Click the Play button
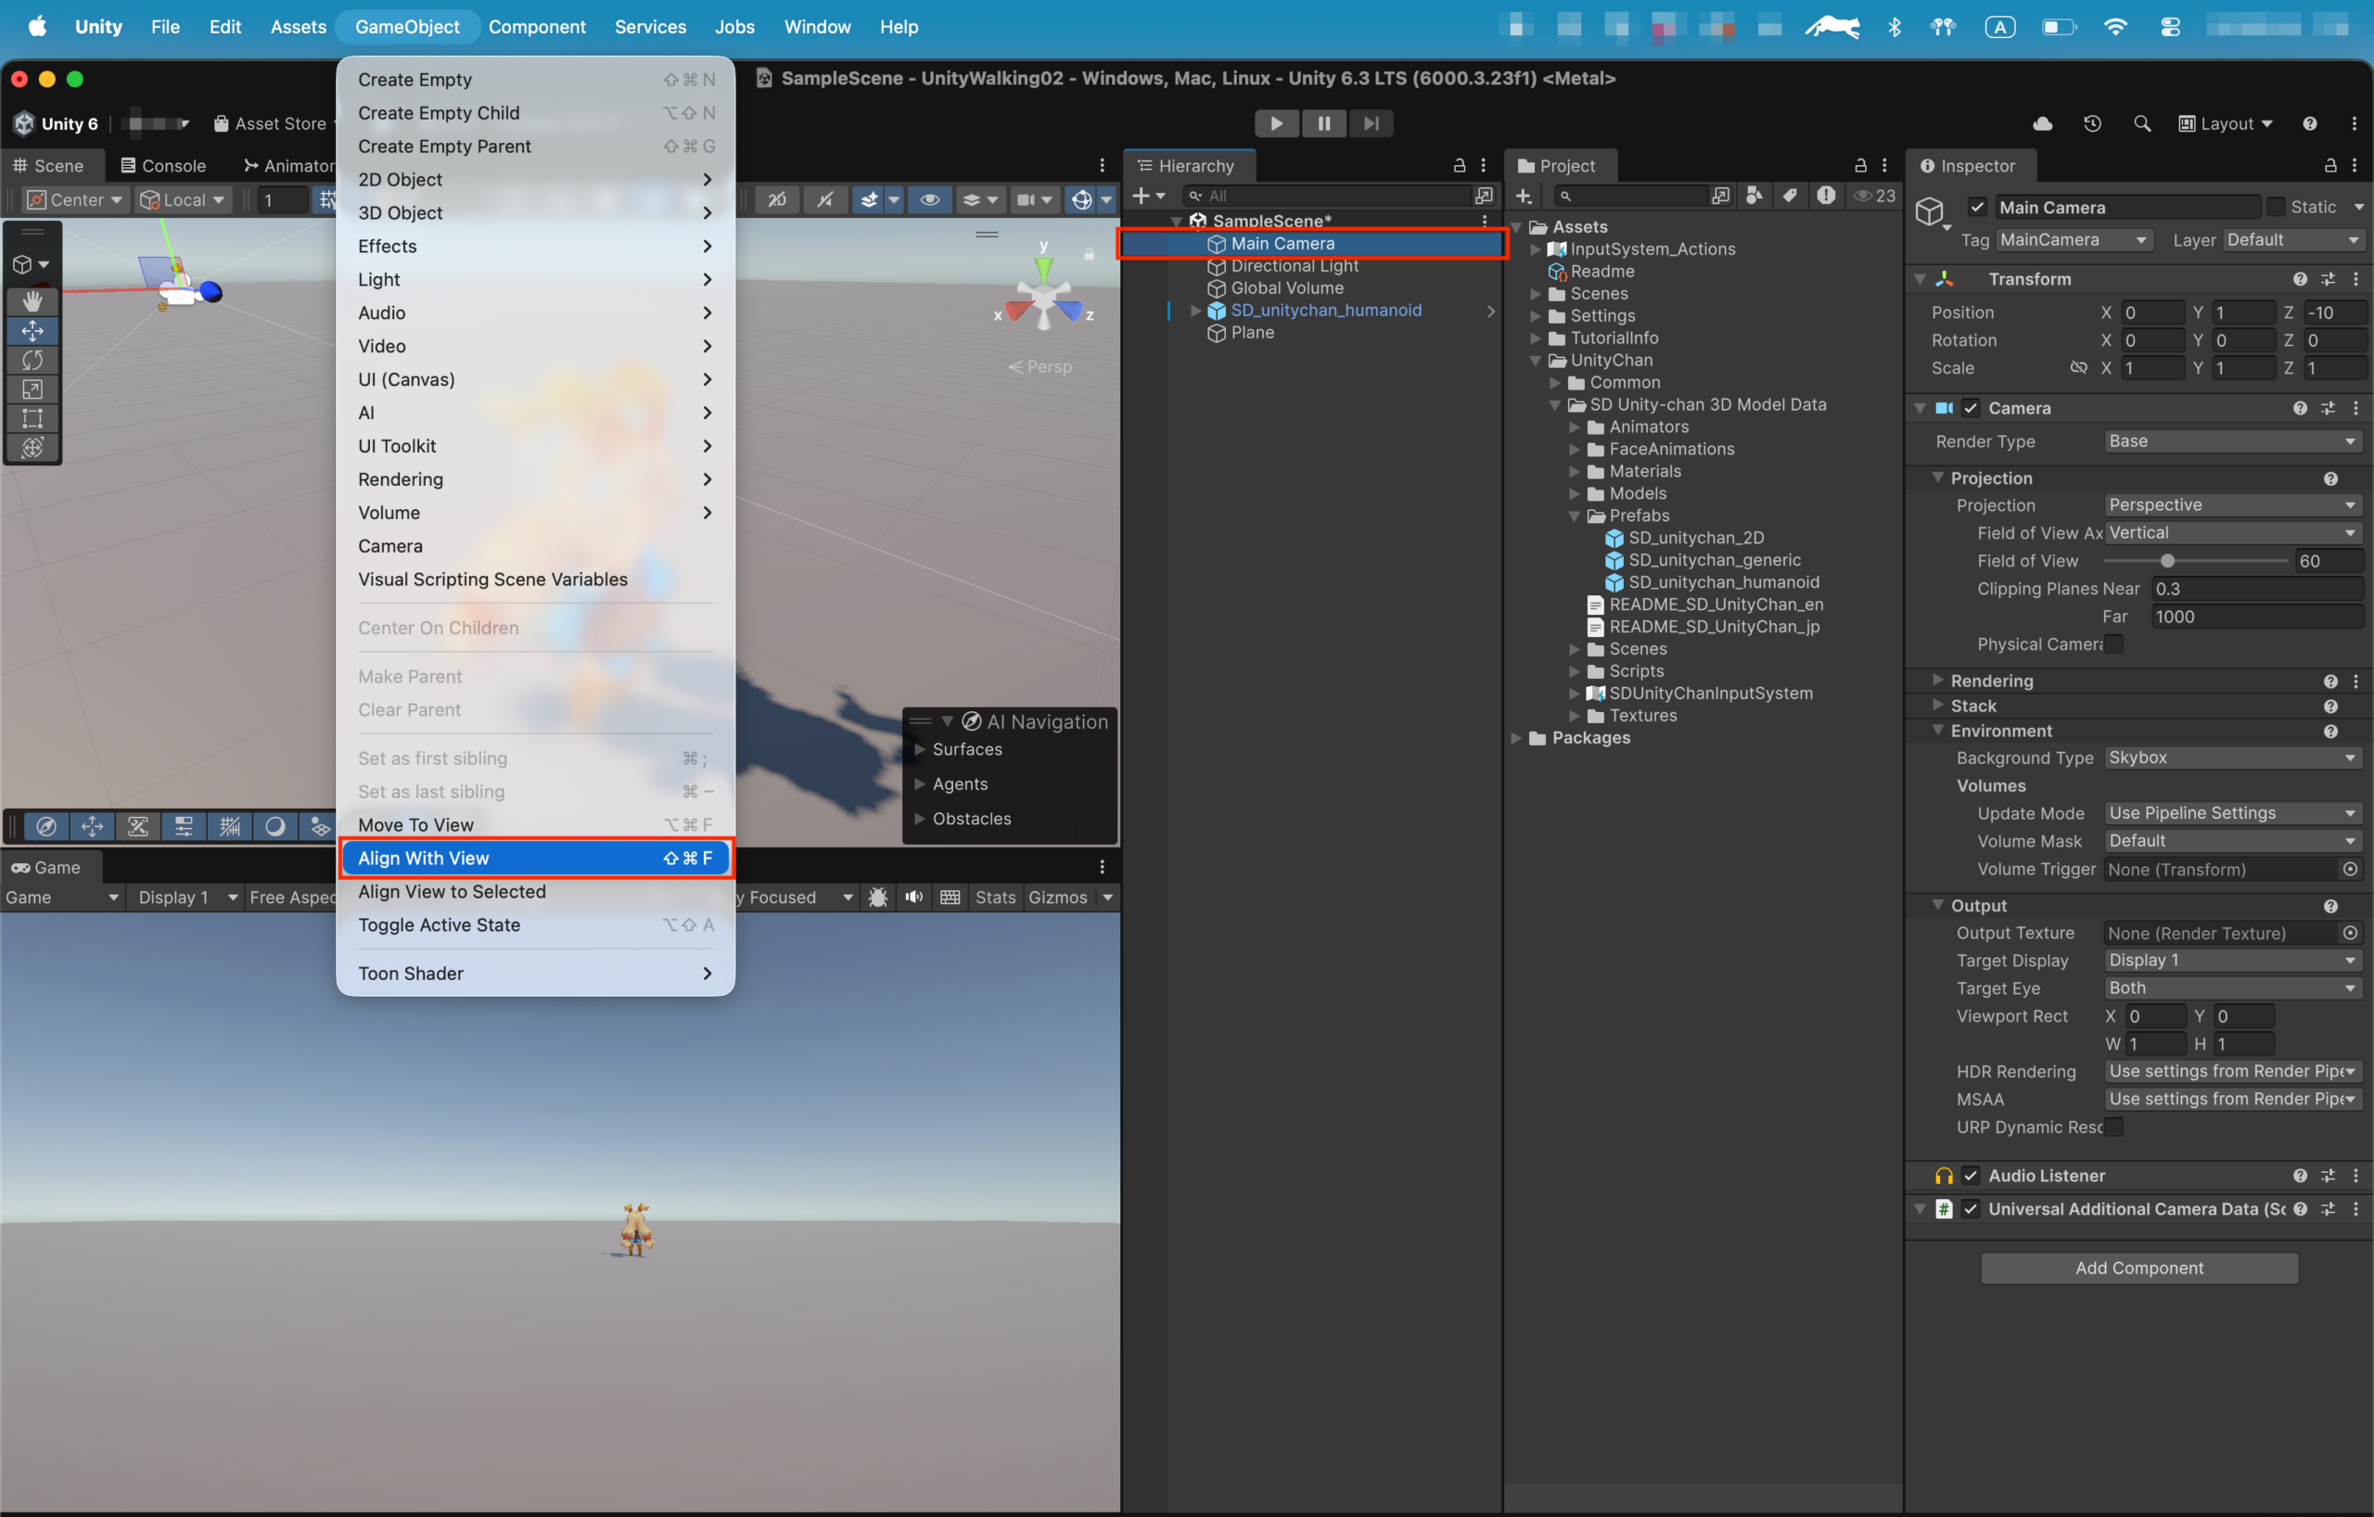2374x1517 pixels. coord(1276,123)
